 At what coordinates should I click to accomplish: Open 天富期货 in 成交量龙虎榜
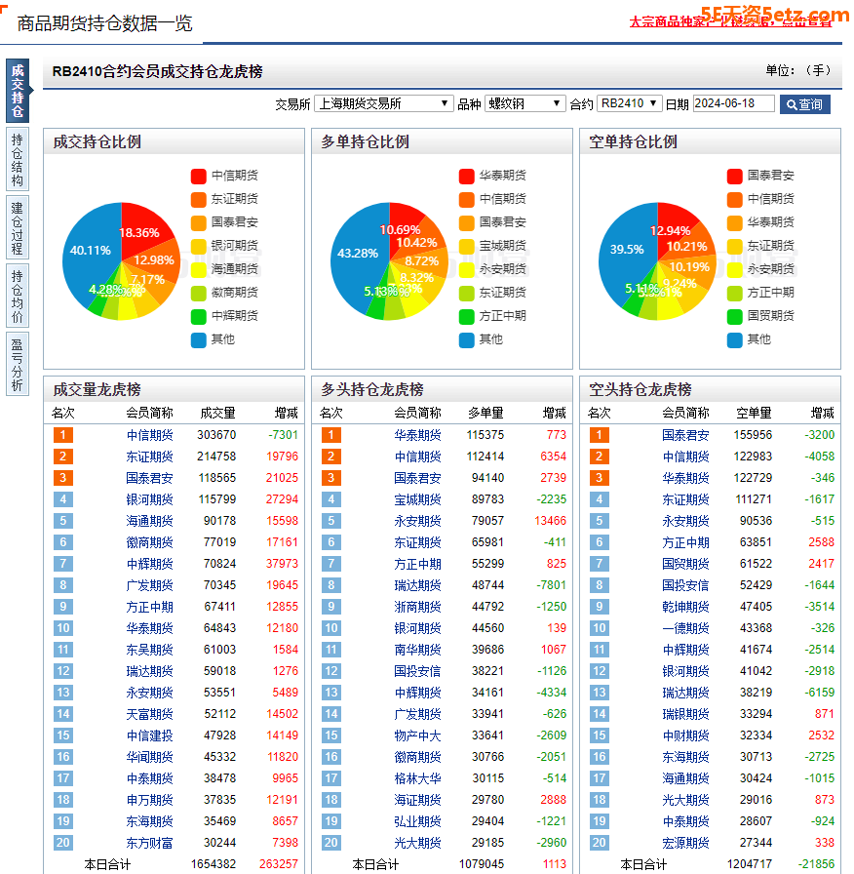pyautogui.click(x=149, y=715)
